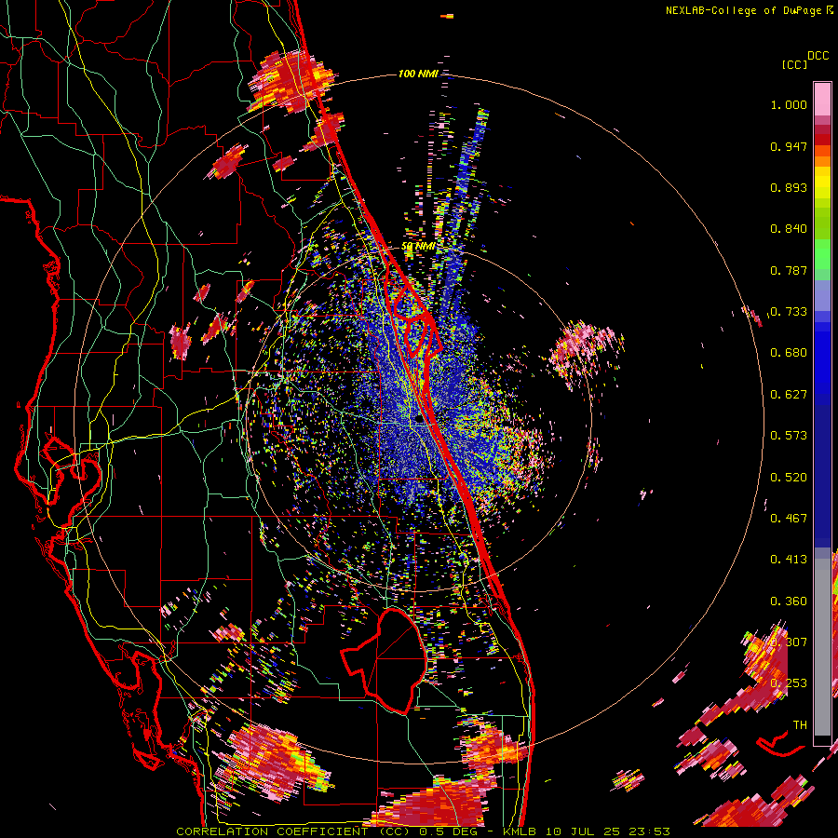Click the 0.253 color scale value

click(x=789, y=683)
